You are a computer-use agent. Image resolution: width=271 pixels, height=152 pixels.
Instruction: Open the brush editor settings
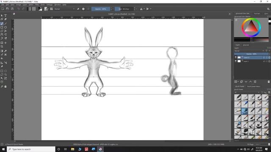click(x=46, y=9)
